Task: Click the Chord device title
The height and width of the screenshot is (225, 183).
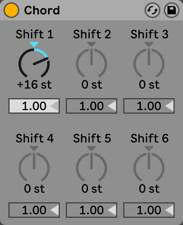Action: pyautogui.click(x=42, y=10)
